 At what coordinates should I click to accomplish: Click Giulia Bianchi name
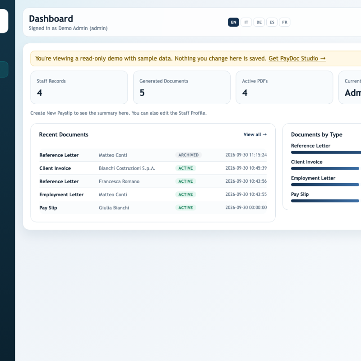[114, 208]
